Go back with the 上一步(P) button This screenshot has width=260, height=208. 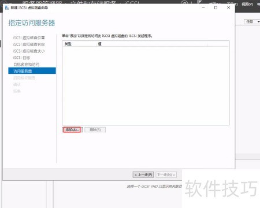[x=143, y=175]
